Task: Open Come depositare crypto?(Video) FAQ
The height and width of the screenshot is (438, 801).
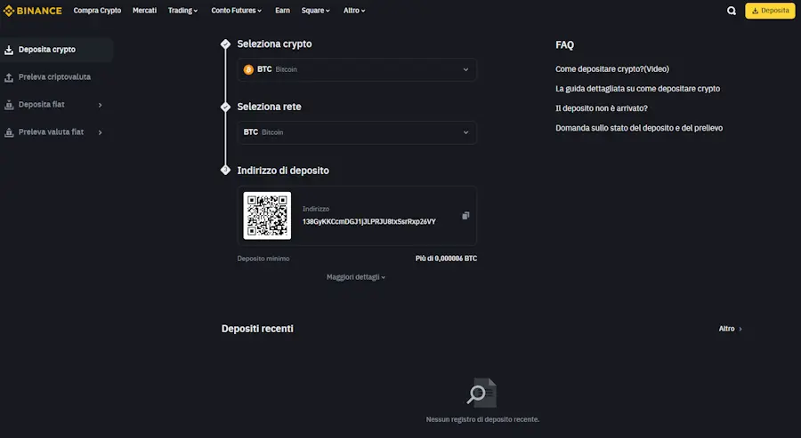Action: coord(612,68)
